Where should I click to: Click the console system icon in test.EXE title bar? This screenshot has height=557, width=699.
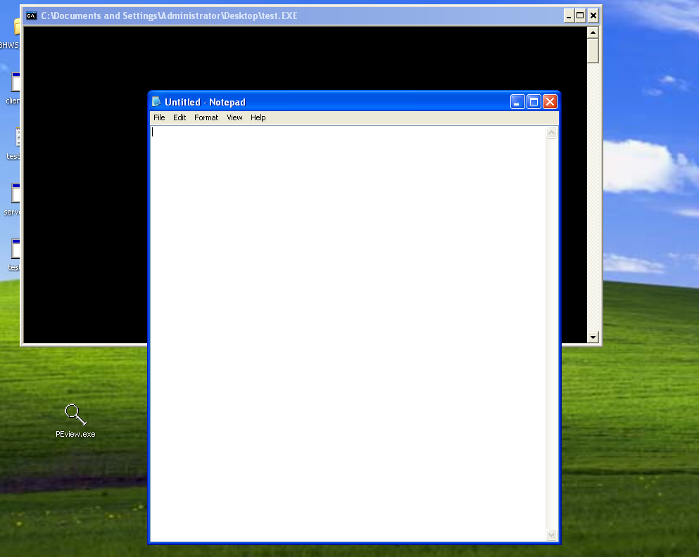pos(32,15)
